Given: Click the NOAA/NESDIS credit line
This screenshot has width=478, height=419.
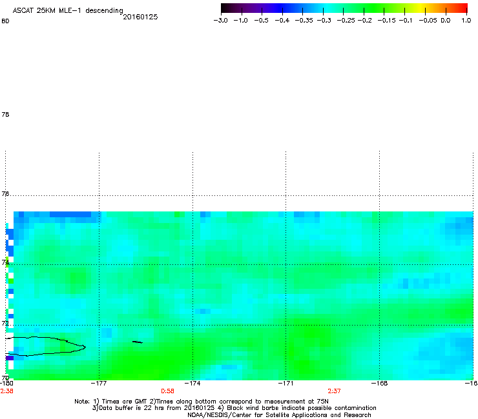Looking at the screenshot, I should [279, 415].
